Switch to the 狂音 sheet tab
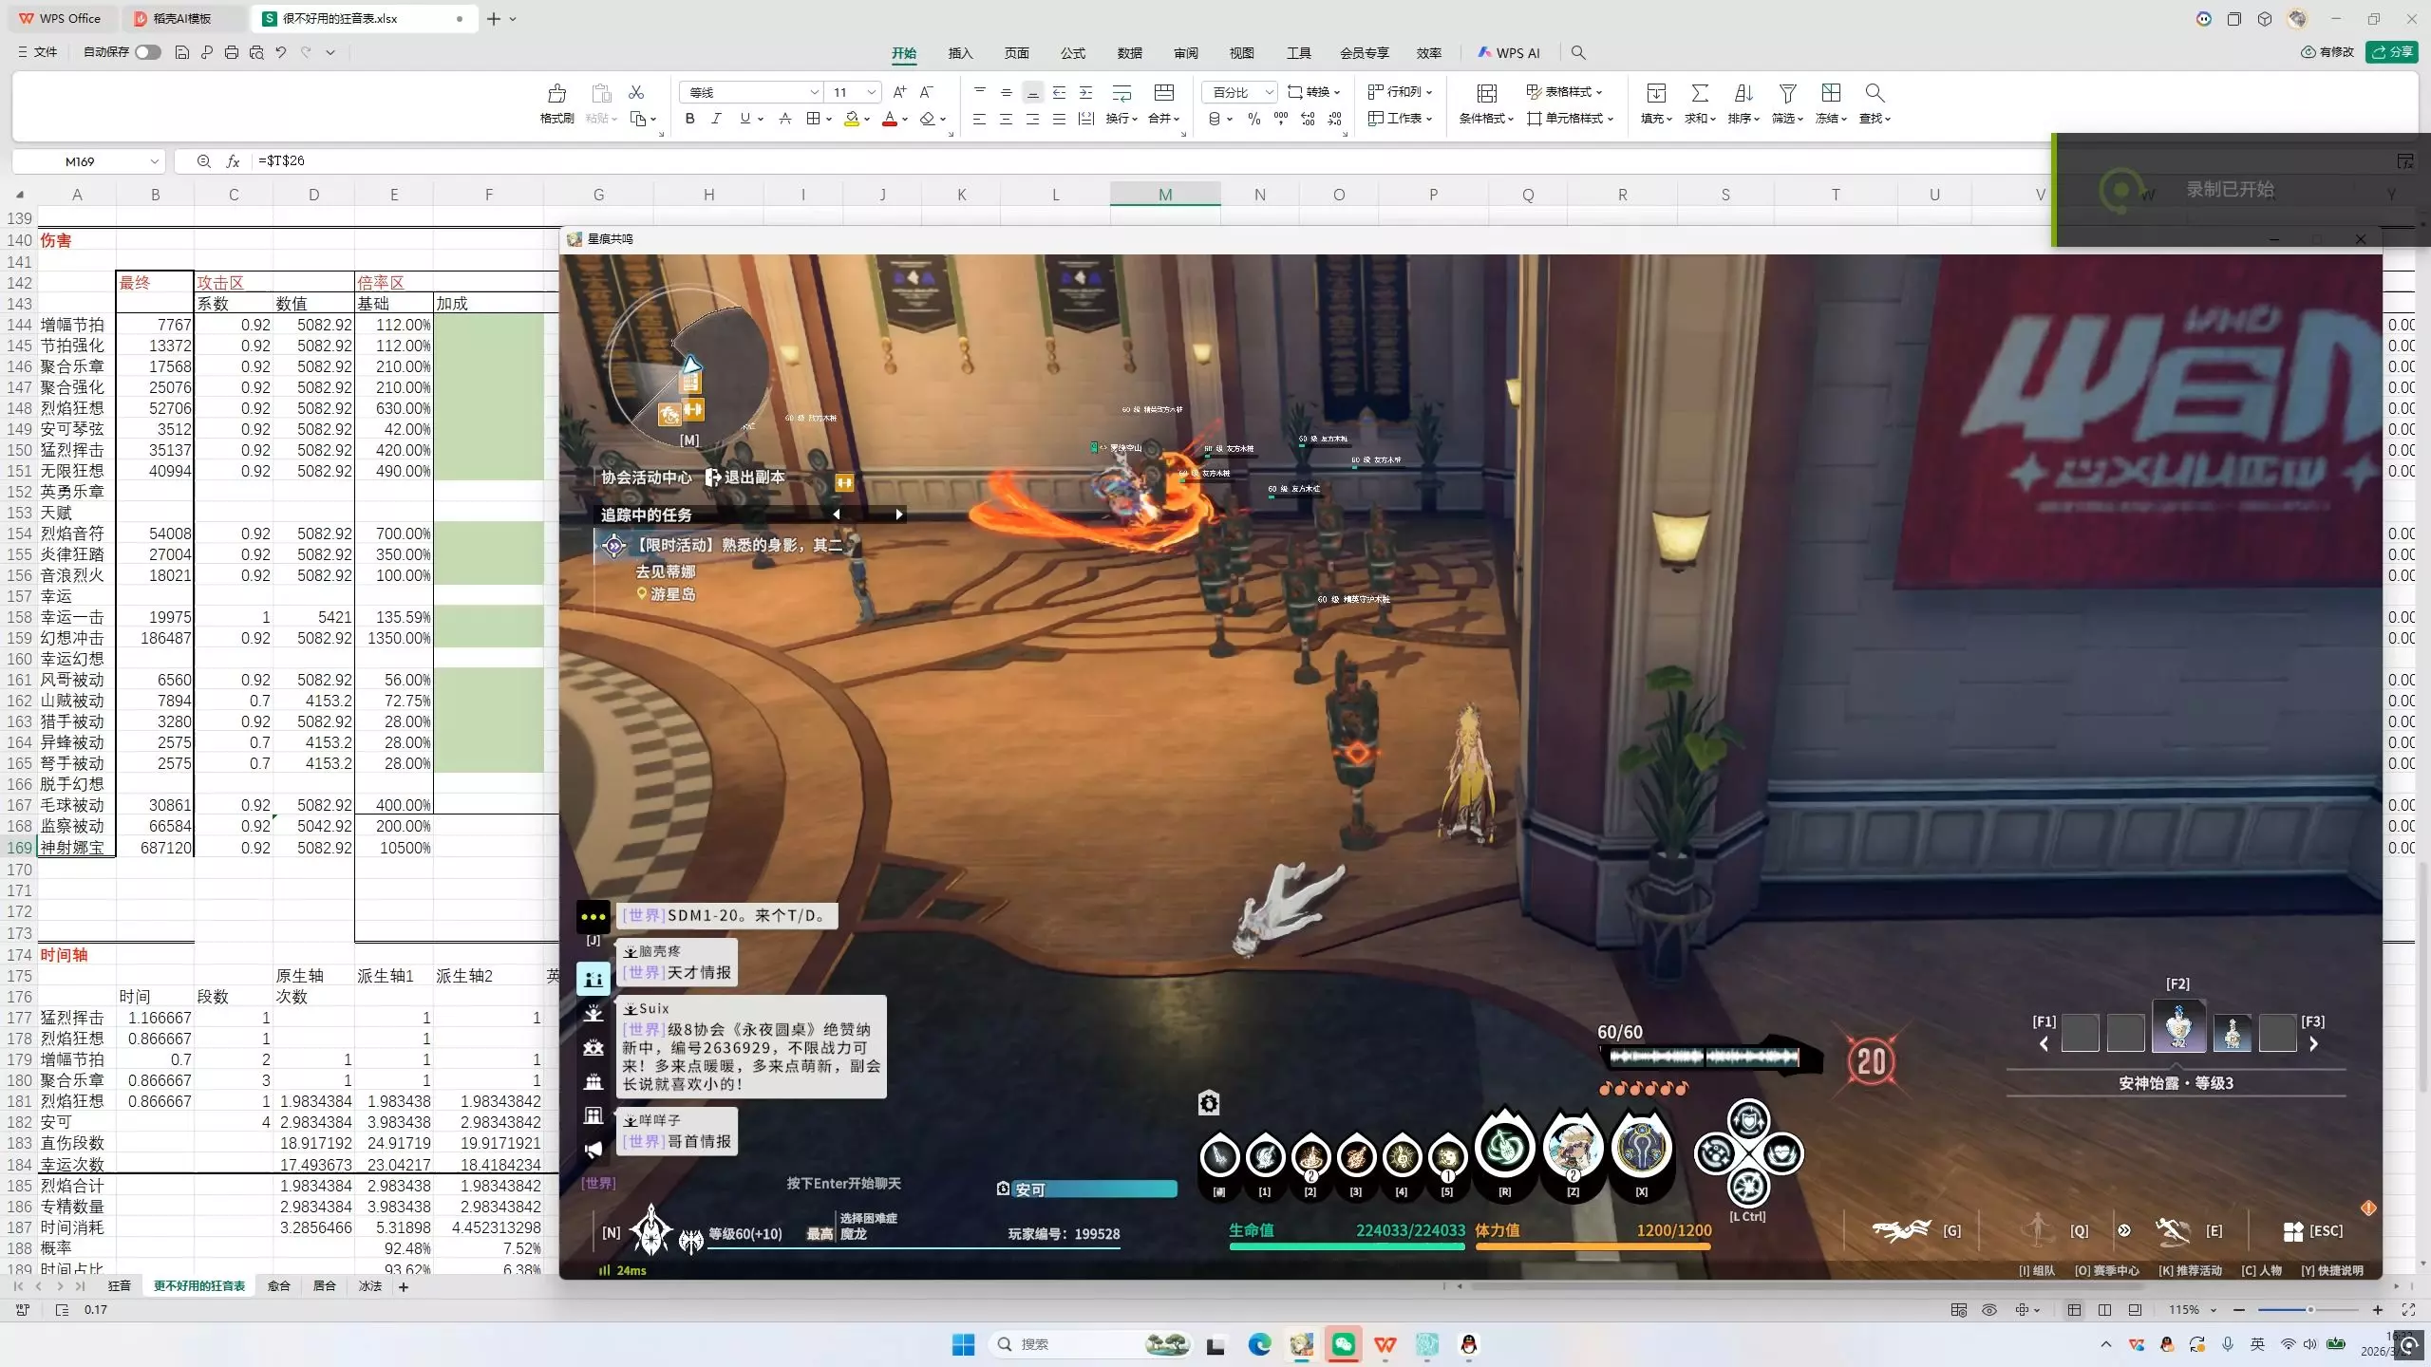This screenshot has height=1367, width=2431. click(119, 1286)
